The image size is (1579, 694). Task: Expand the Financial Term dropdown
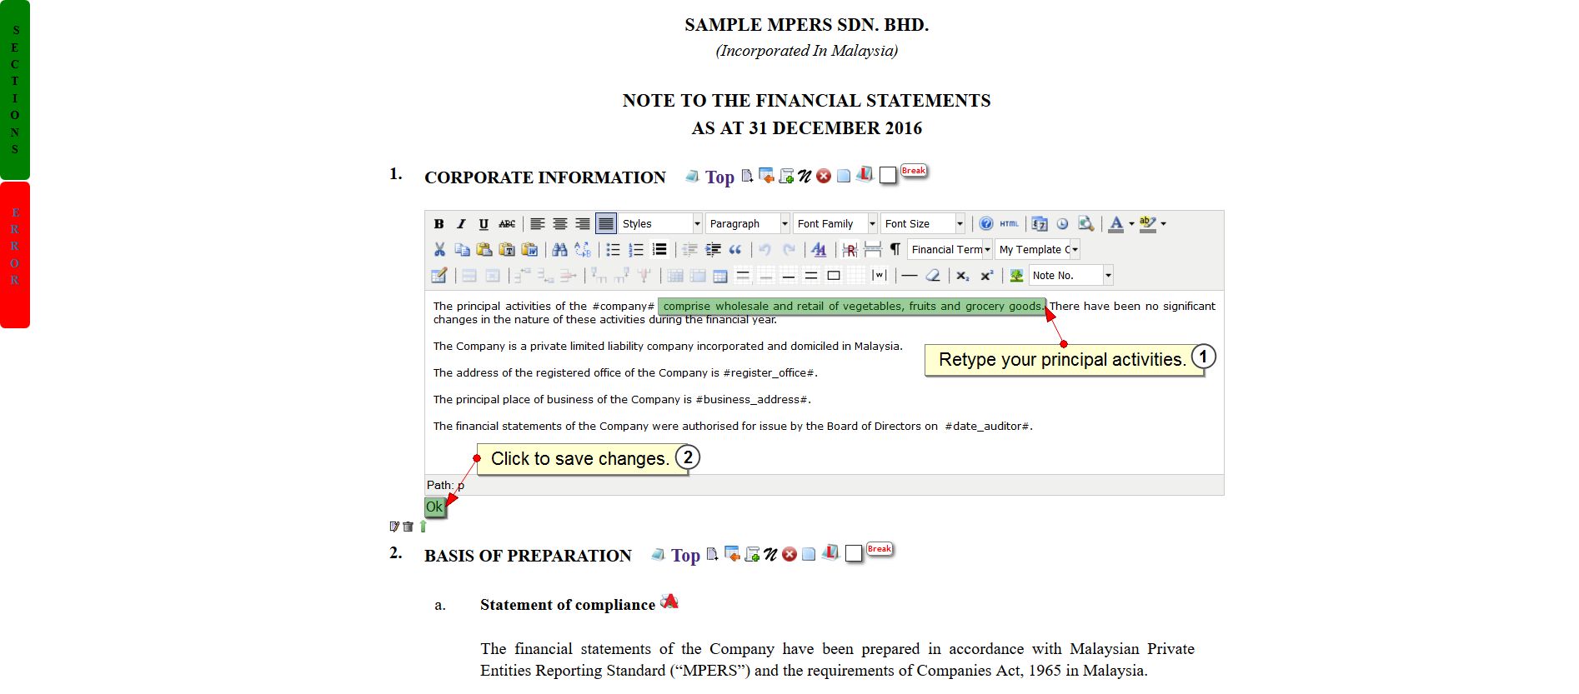click(x=950, y=250)
